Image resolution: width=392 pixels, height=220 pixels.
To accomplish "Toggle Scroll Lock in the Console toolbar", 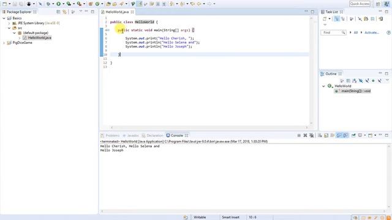I will (x=326, y=135).
